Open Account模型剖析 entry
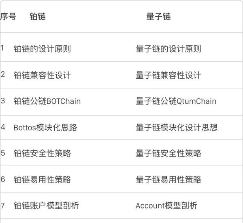 click(x=166, y=206)
